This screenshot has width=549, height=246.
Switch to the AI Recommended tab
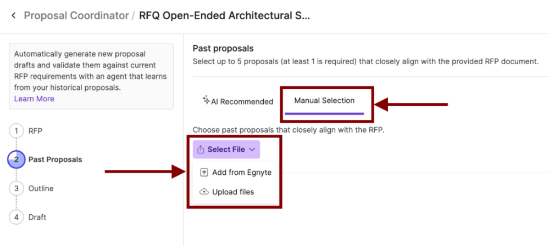pos(238,101)
